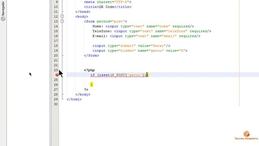Screen dimensions: 259x146
Task: Click line number 23 in the gutter
Action: 56,70
